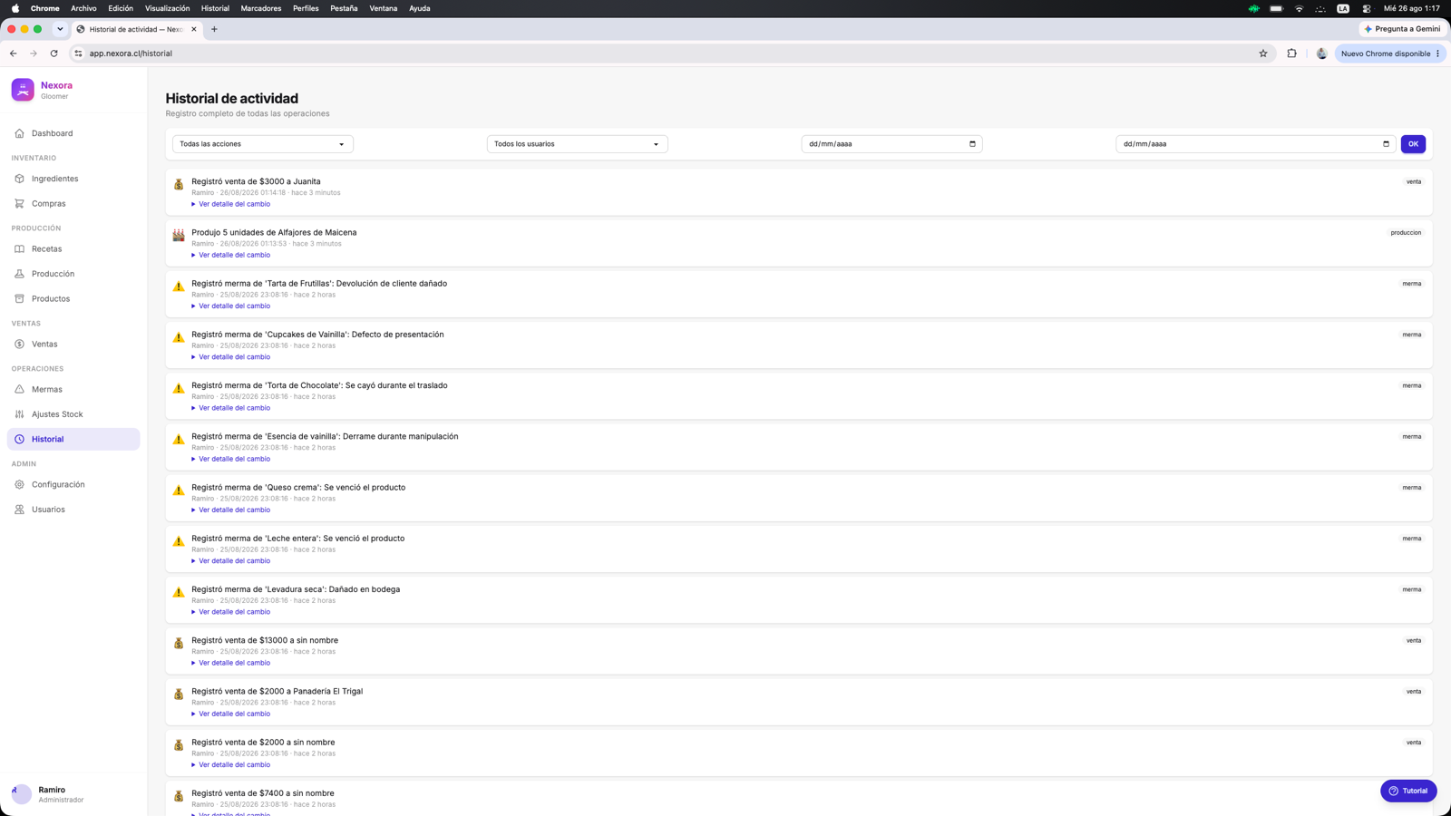
Task: Open the Apple menu
Action: point(15,8)
